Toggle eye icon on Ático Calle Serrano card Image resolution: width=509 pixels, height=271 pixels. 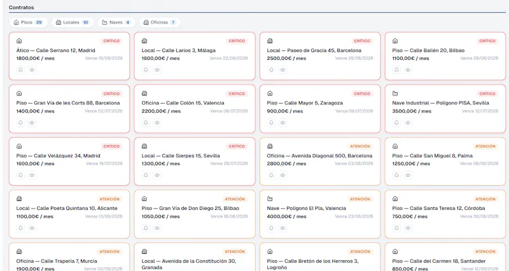(32, 70)
